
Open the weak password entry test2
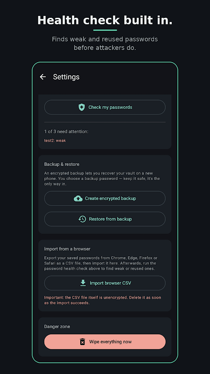click(x=55, y=141)
